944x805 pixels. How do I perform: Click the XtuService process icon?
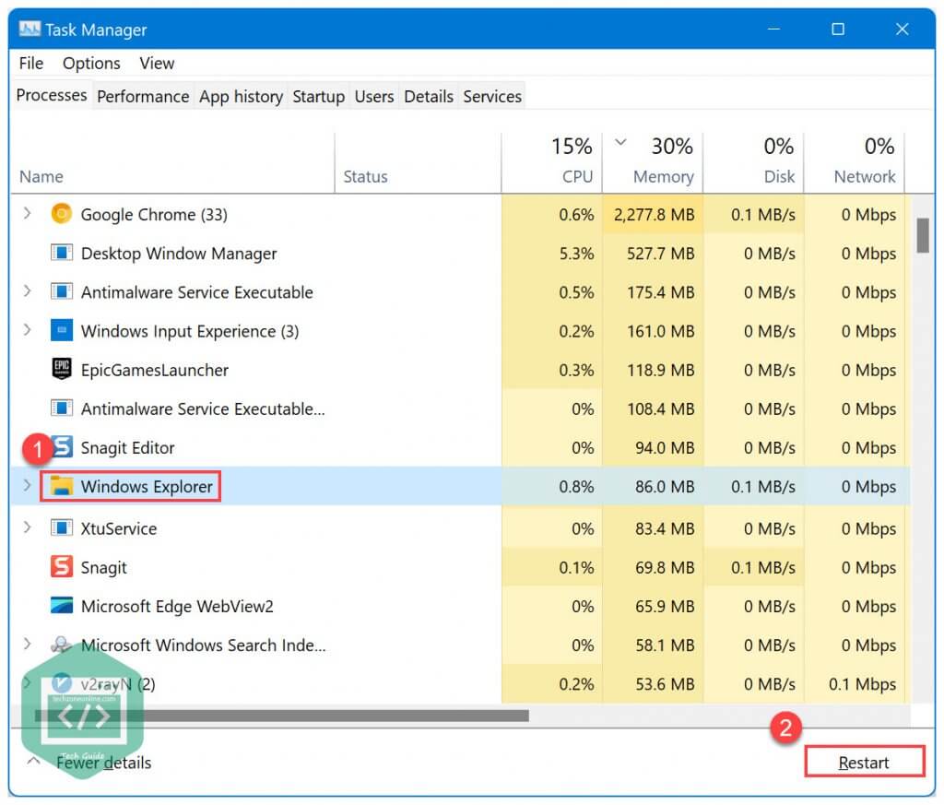61,528
